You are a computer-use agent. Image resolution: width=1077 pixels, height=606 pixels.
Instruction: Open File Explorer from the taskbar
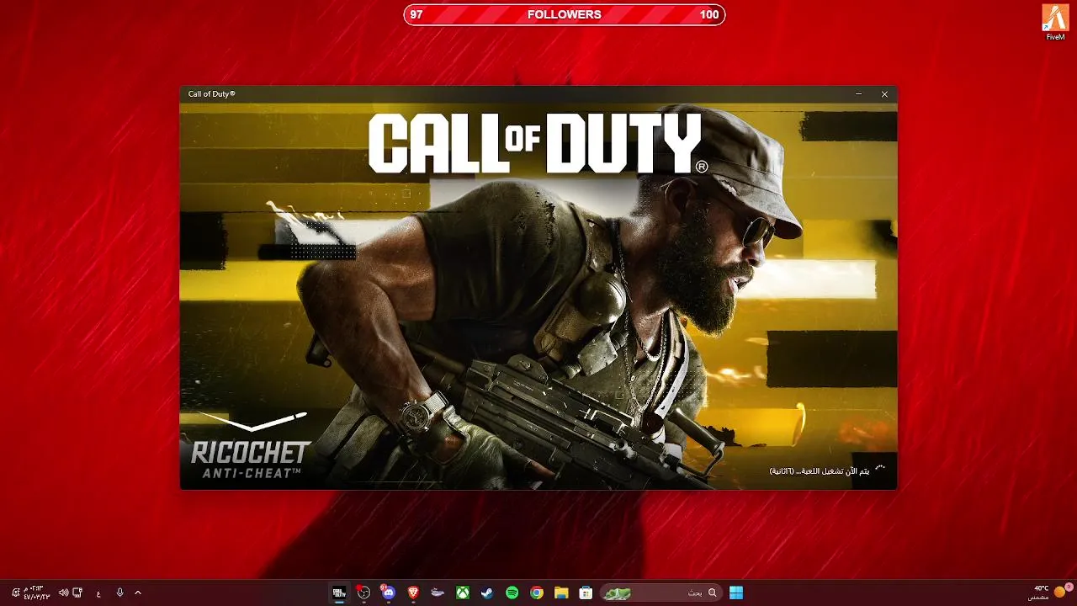pos(561,593)
